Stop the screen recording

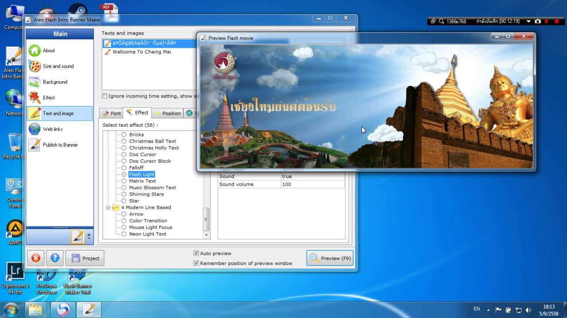click(x=556, y=21)
